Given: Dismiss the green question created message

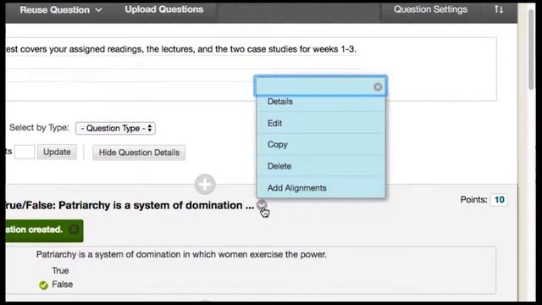Looking at the screenshot, I should tap(74, 230).
